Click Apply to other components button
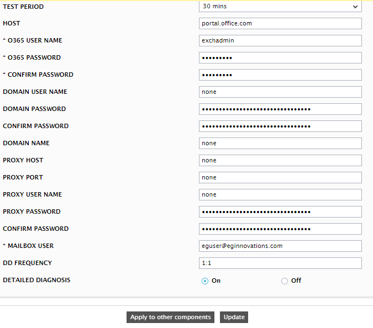373x328 pixels. 170,317
